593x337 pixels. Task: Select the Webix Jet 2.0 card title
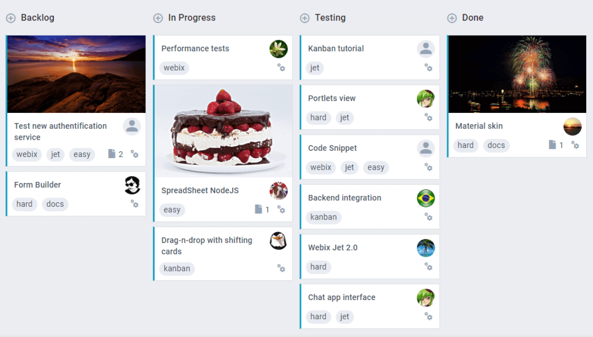(x=333, y=248)
